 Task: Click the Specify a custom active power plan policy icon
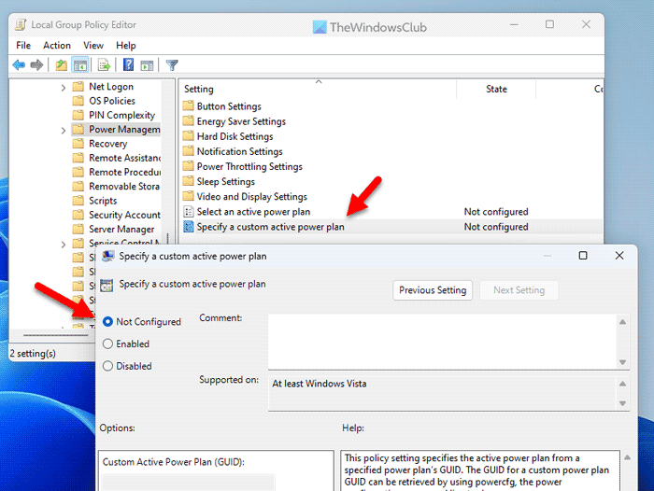pos(189,226)
